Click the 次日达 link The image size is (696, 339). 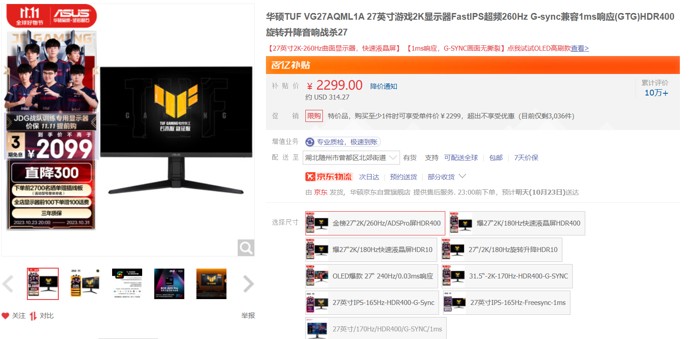(x=369, y=177)
